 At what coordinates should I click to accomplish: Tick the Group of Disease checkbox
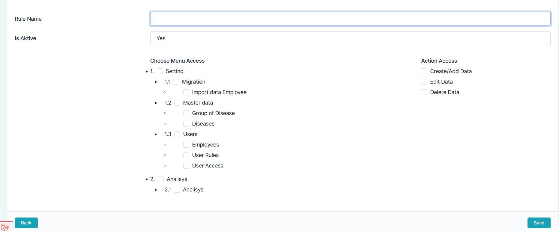click(186, 113)
